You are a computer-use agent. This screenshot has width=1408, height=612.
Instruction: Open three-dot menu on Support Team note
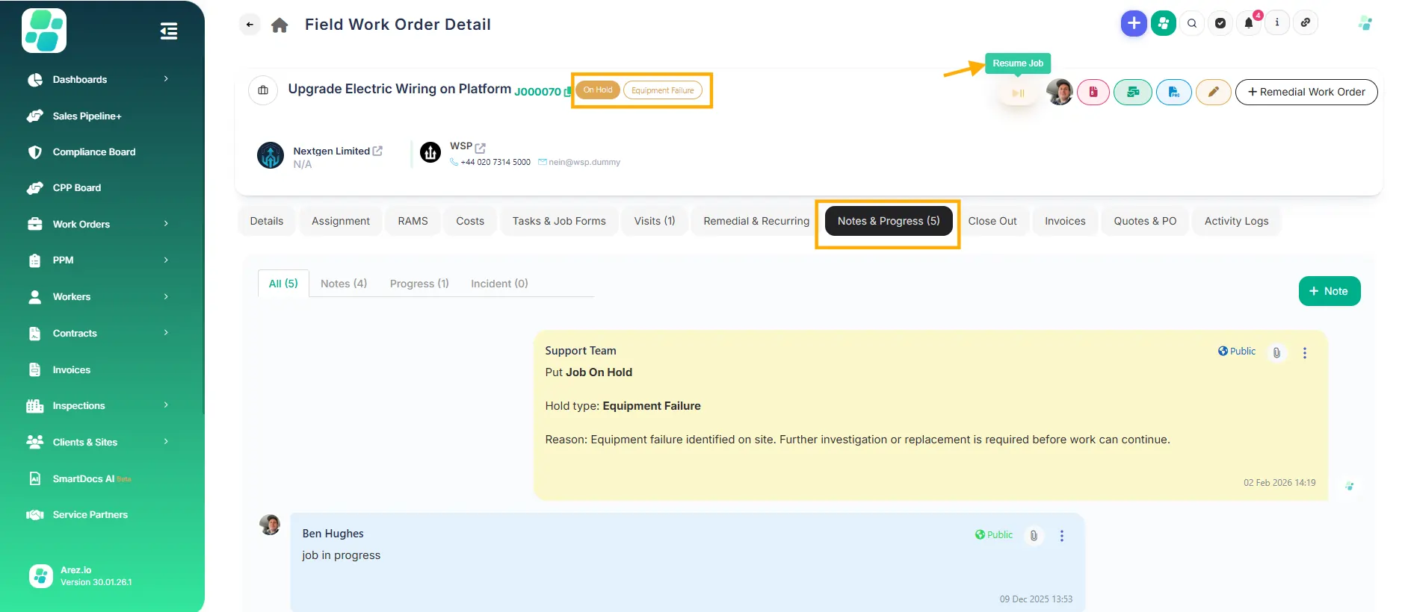click(1305, 353)
